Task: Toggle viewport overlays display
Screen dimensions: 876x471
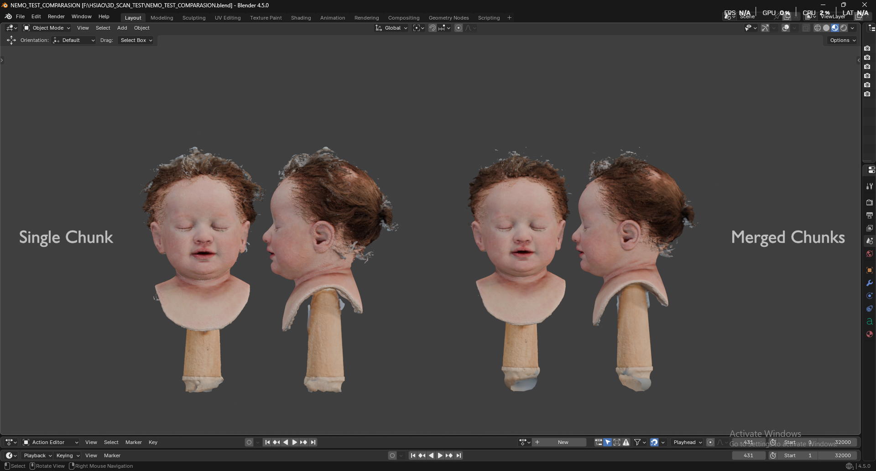Action: 786,28
